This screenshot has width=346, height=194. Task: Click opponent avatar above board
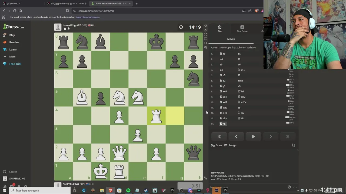(58, 27)
